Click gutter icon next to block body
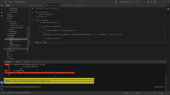The height and width of the screenshot is (95, 170). (32, 20)
